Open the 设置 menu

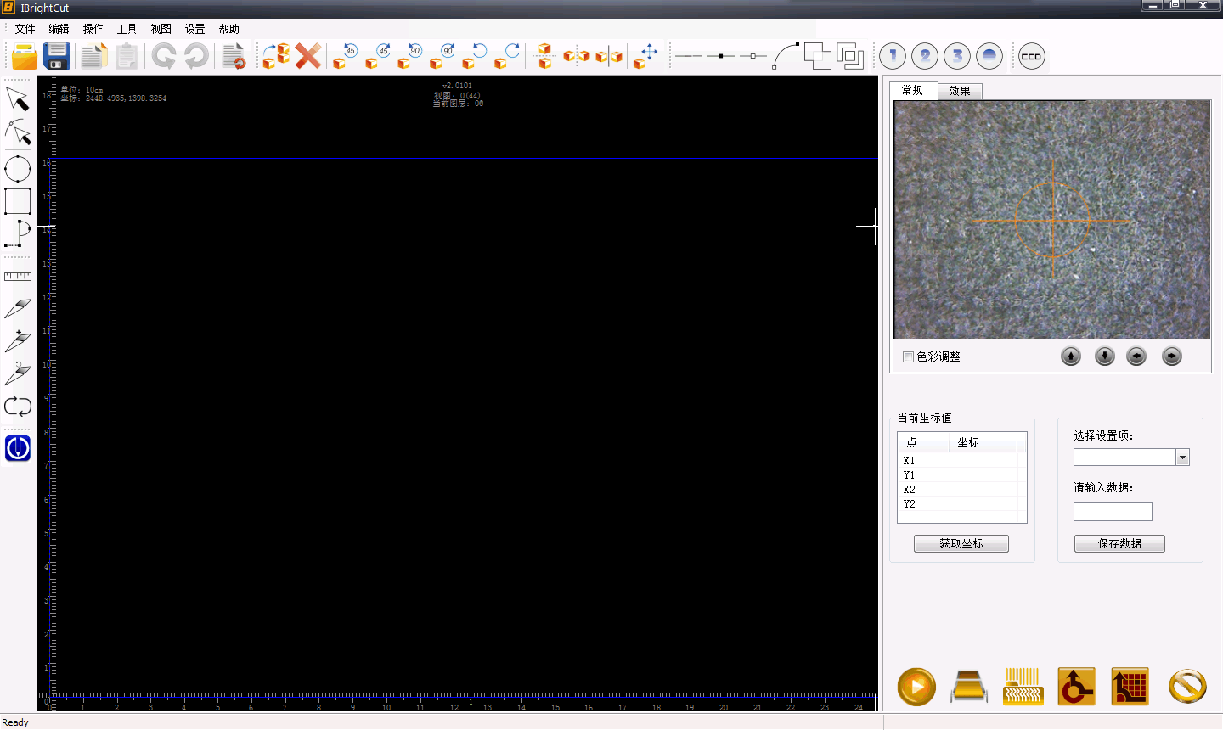click(194, 29)
